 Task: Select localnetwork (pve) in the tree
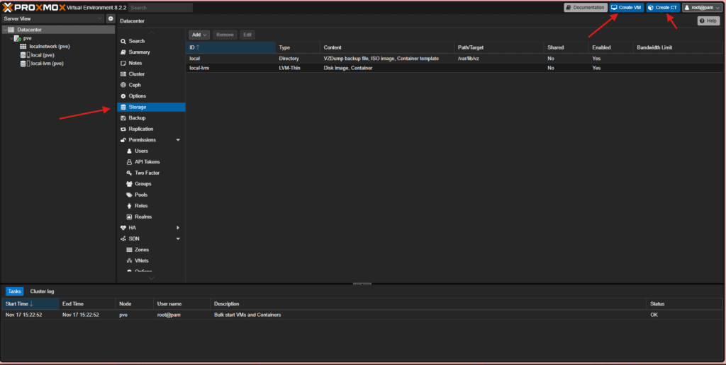(49, 46)
